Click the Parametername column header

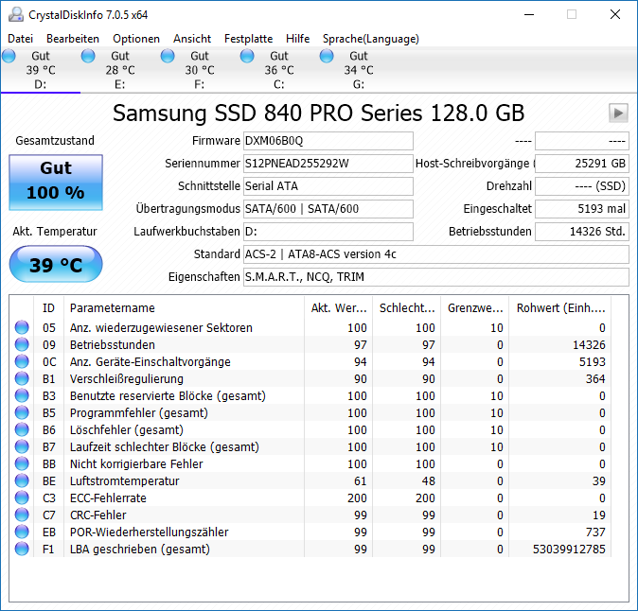tap(184, 308)
